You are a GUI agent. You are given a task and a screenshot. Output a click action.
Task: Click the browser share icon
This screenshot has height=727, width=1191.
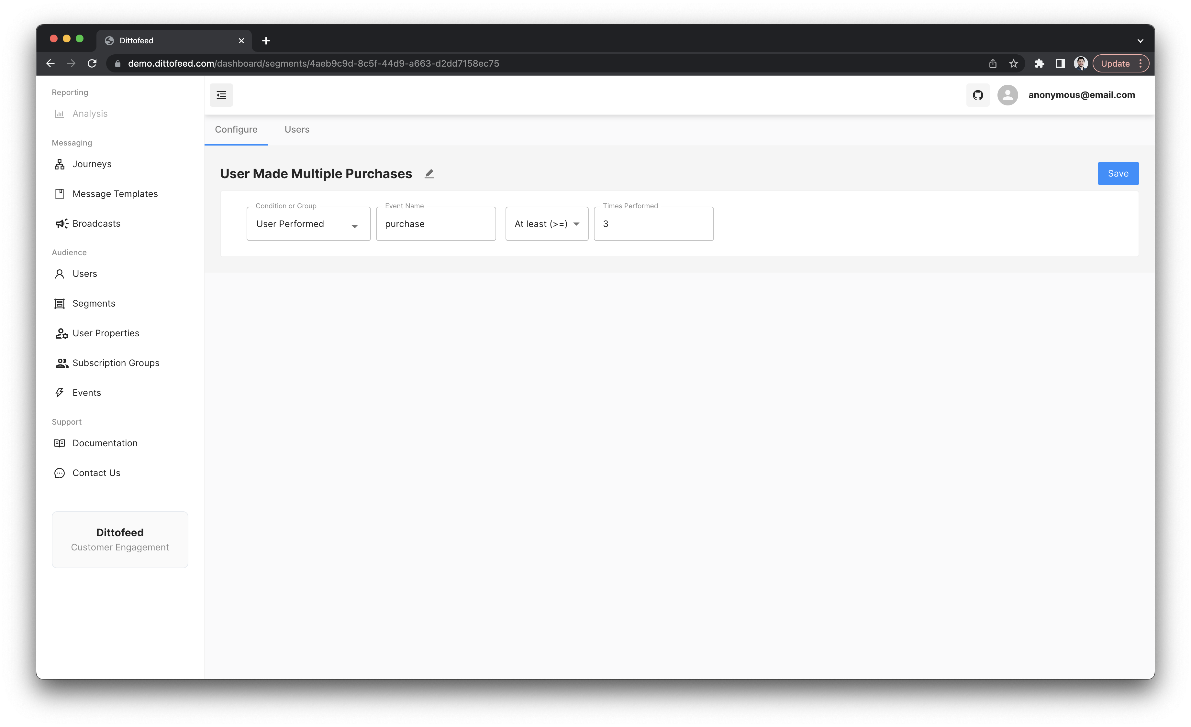(992, 63)
